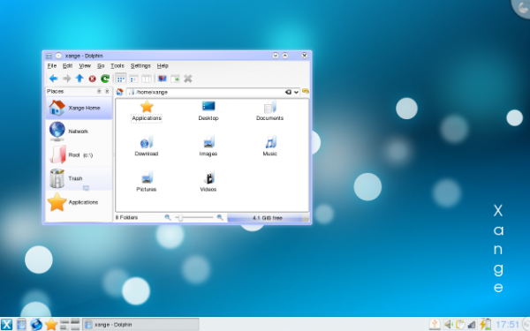The height and width of the screenshot is (331, 530).
Task: Lock the Places panel with its header button
Action: pos(99,91)
